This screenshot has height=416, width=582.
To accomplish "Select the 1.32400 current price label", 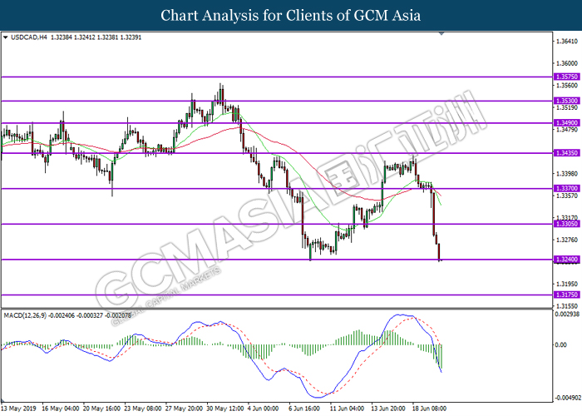I will pyautogui.click(x=566, y=260).
